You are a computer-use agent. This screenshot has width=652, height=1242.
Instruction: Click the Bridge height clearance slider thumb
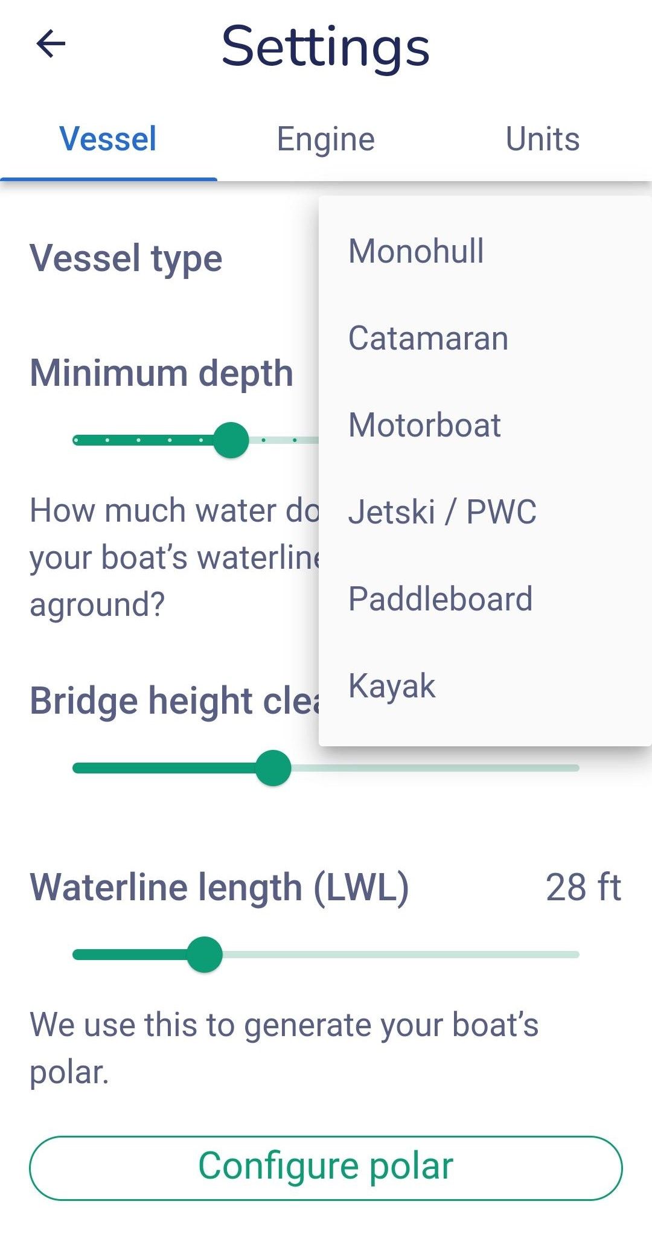coord(273,768)
